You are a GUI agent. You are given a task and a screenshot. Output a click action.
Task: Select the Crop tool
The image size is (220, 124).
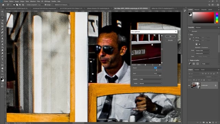pyautogui.click(x=2, y=23)
